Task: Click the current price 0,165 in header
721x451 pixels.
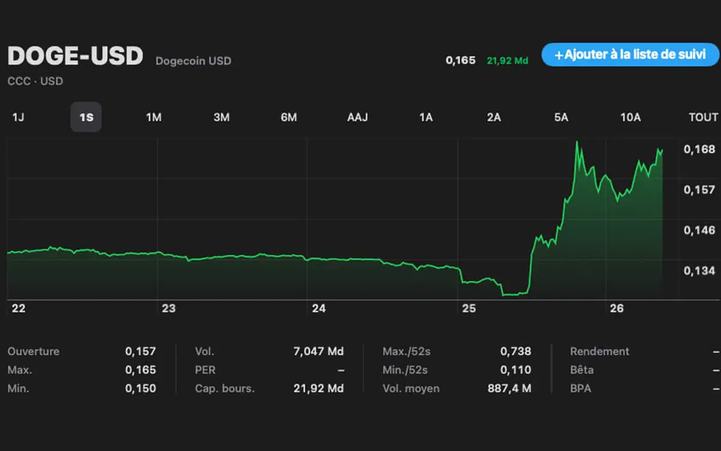Action: 461,60
